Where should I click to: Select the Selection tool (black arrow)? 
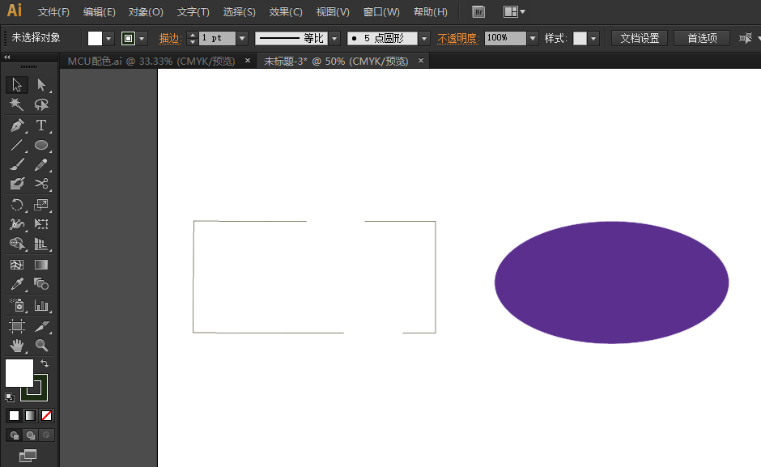(x=17, y=85)
